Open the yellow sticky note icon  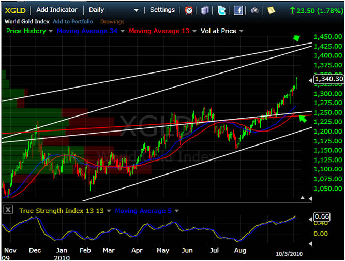coord(270,10)
